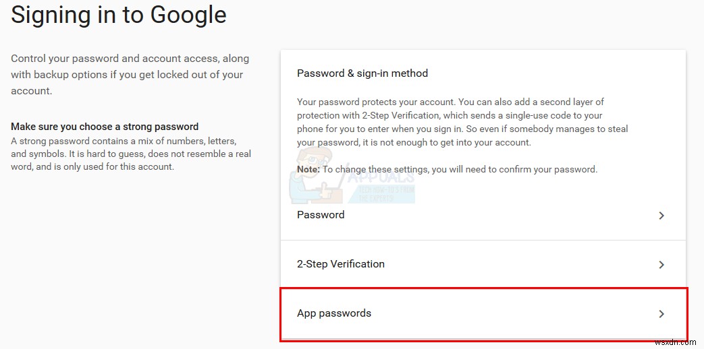Click the chevron arrow beside Password
This screenshot has width=704, height=349.
point(661,216)
